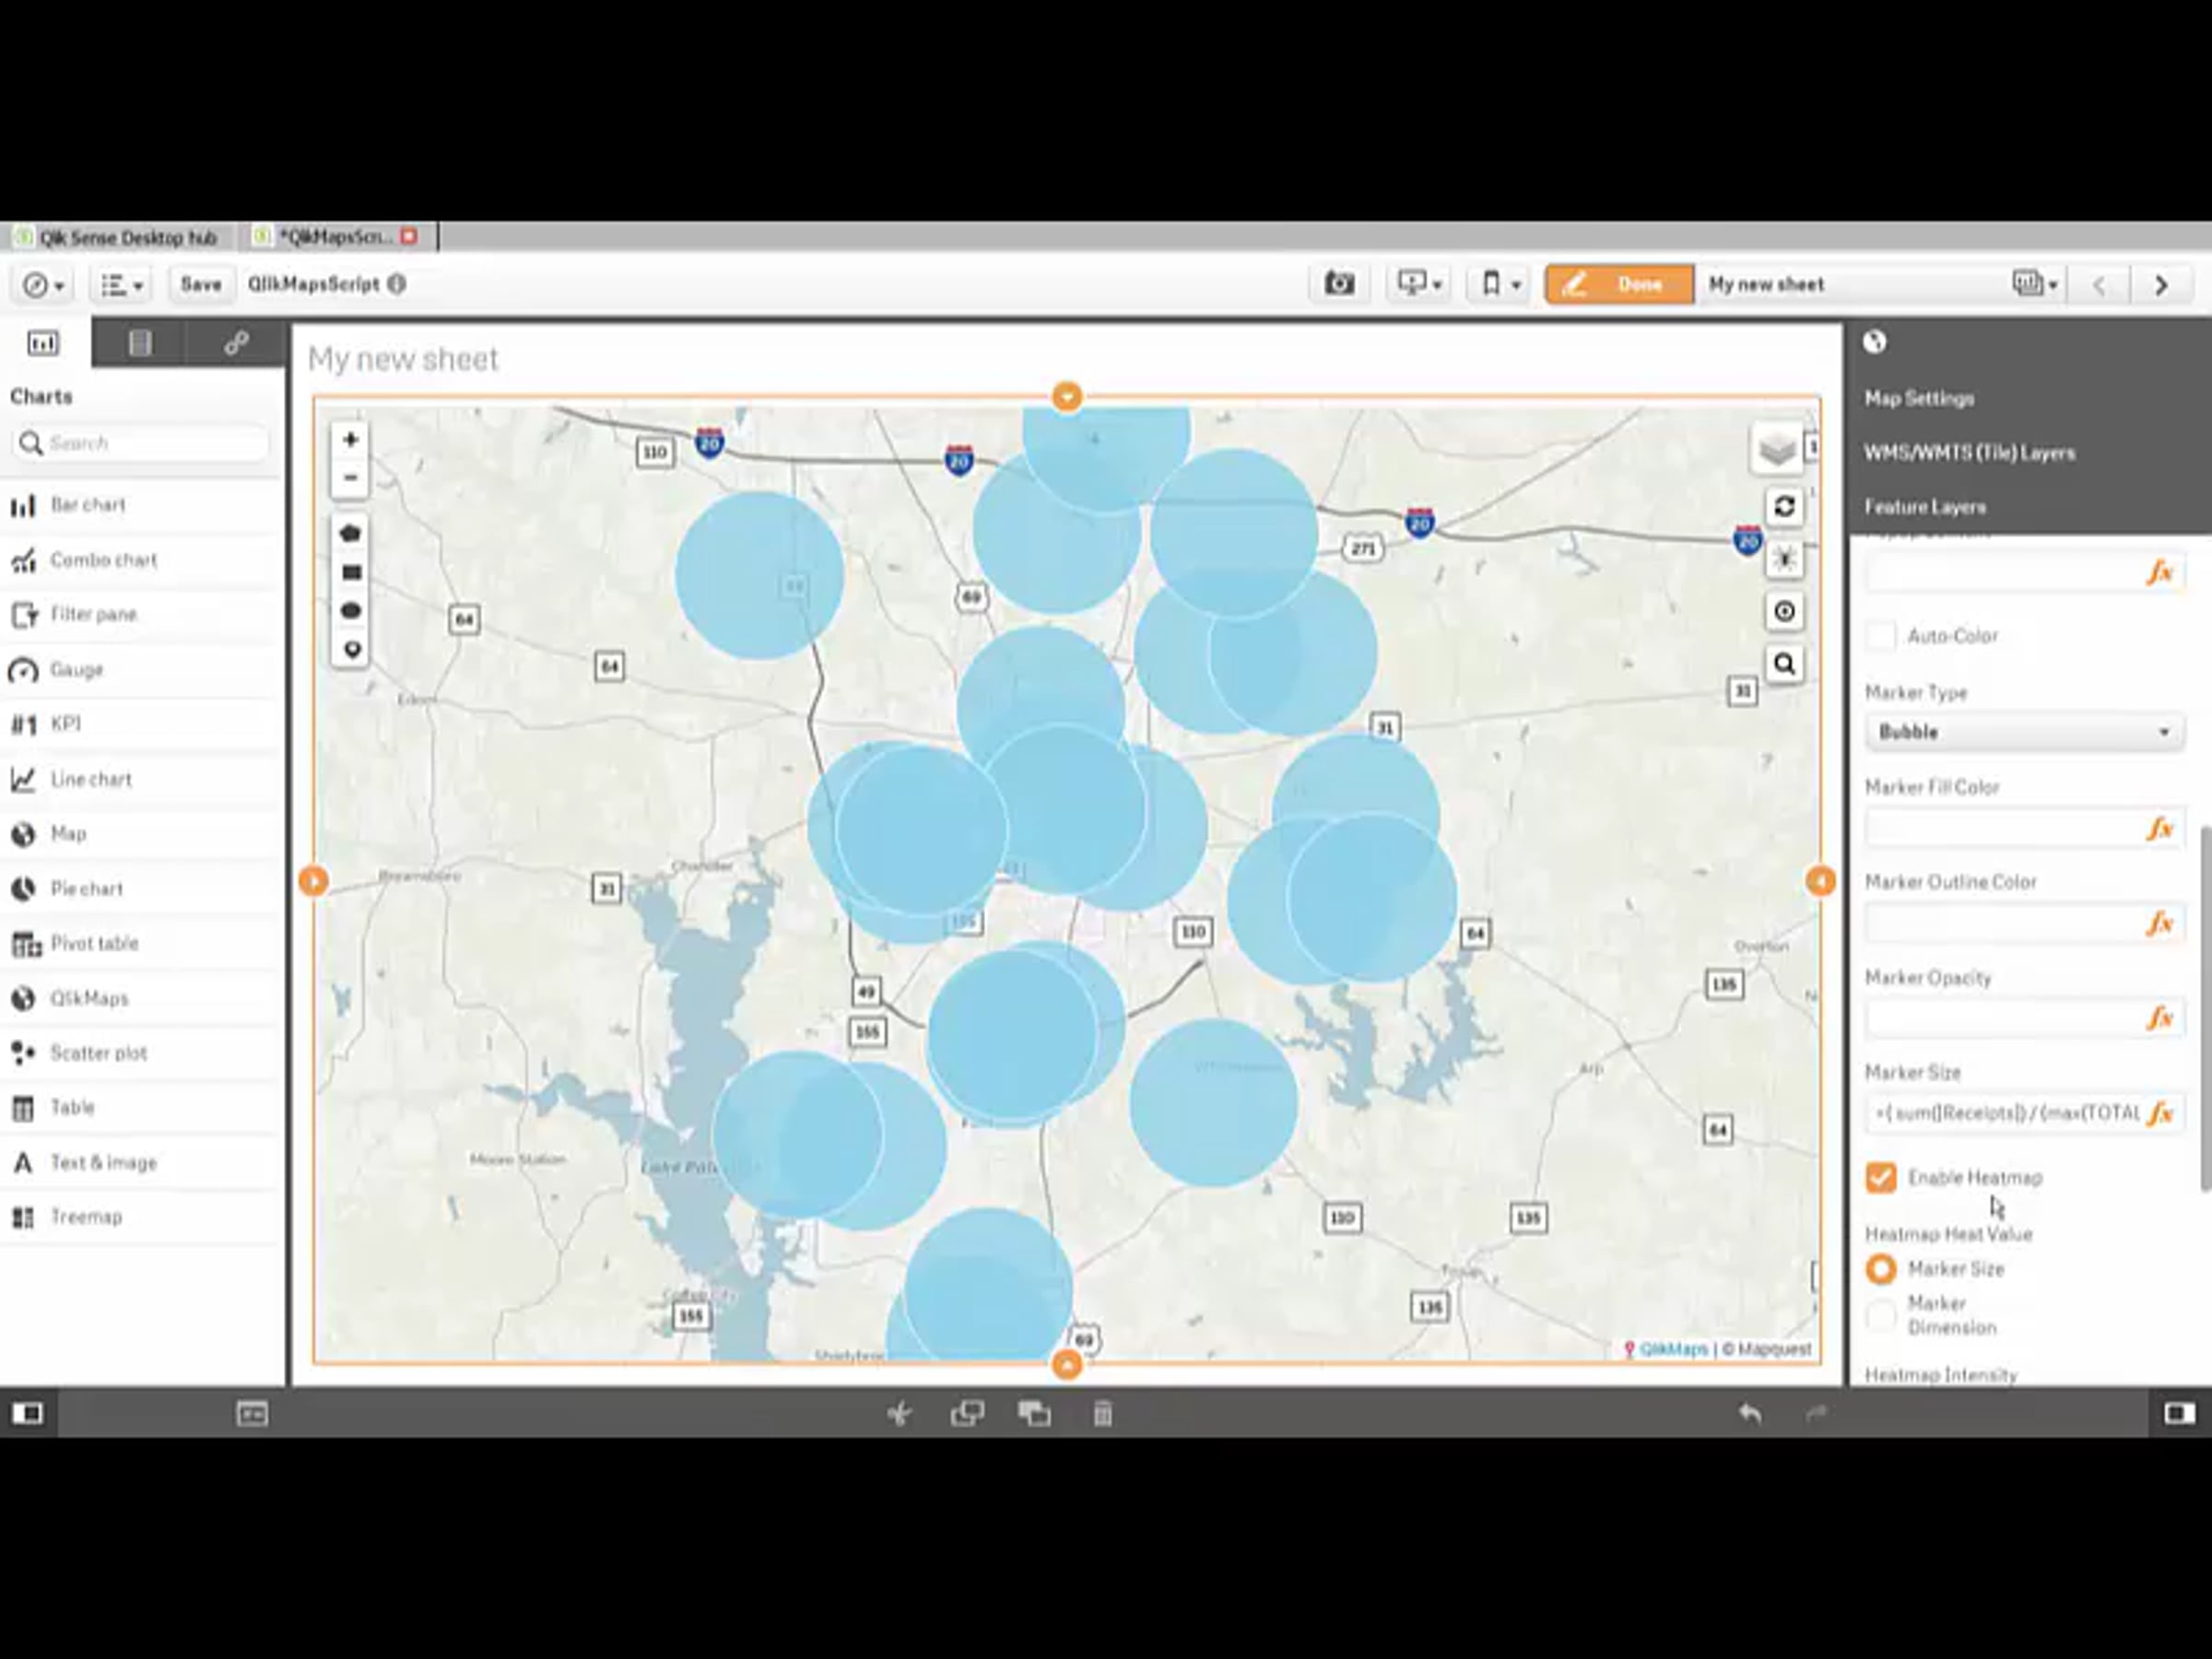Toggle the right properties panel icon
The height and width of the screenshot is (1659, 2212).
coord(2179,1413)
